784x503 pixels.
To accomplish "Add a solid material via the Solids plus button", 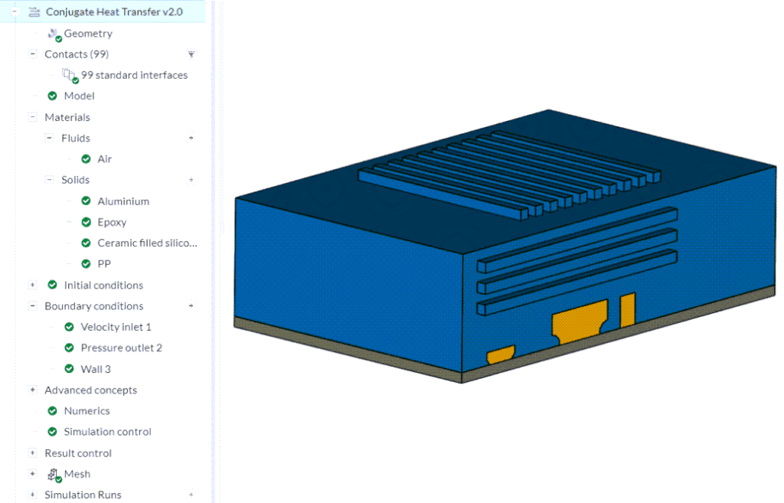I will pyautogui.click(x=191, y=179).
